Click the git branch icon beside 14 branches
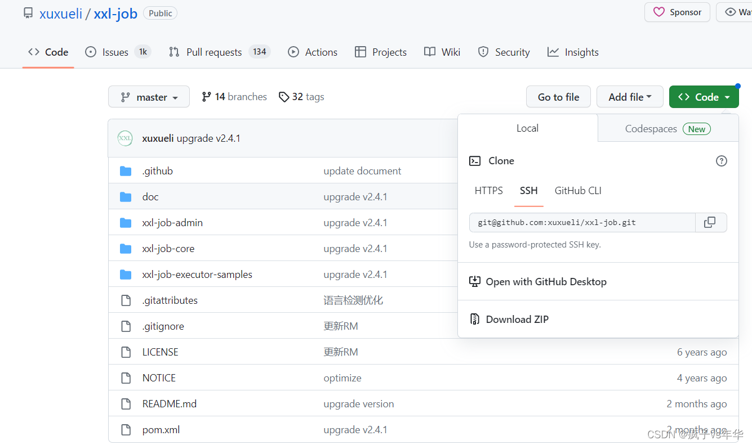This screenshot has height=445, width=752. click(207, 97)
